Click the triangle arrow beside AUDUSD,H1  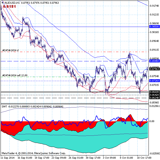click(2, 3)
